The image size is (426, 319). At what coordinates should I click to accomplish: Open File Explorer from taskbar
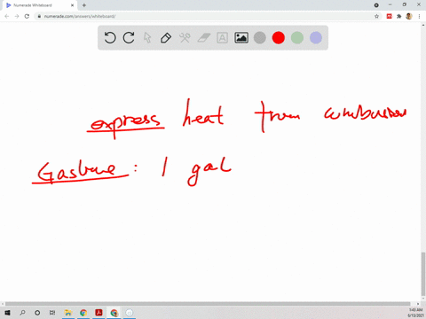tap(68, 313)
